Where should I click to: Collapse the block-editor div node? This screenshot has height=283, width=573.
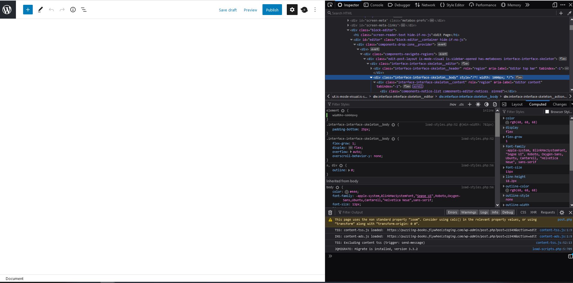coord(348,30)
